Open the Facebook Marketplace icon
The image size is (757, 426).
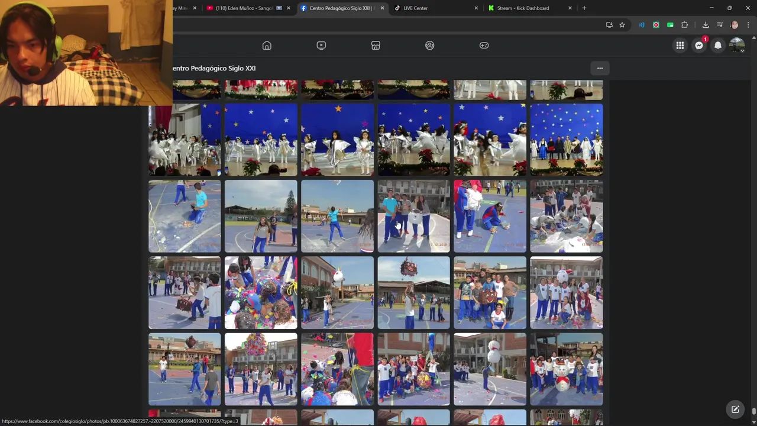[x=376, y=46]
